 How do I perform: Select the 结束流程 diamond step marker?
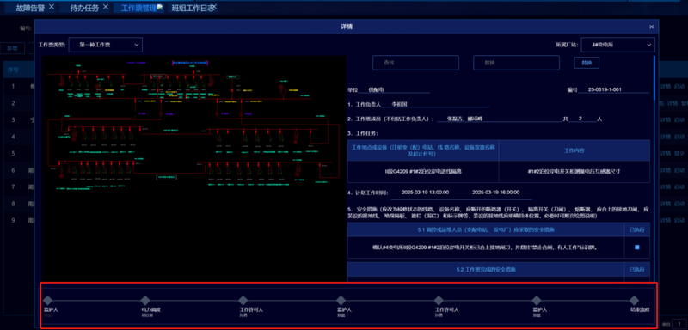pos(634,301)
